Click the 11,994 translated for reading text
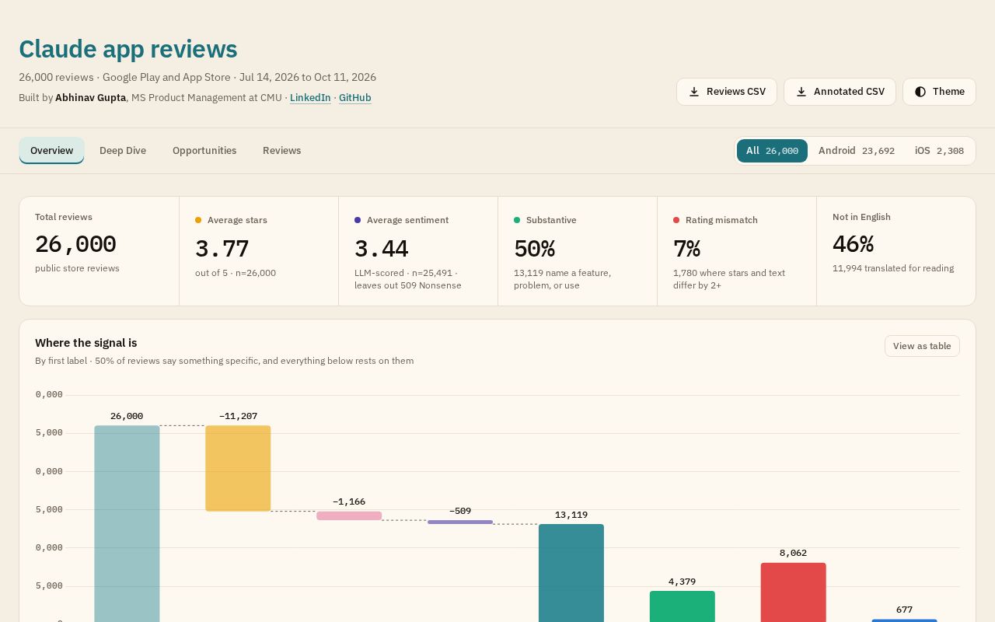The height and width of the screenshot is (622, 995). click(893, 268)
